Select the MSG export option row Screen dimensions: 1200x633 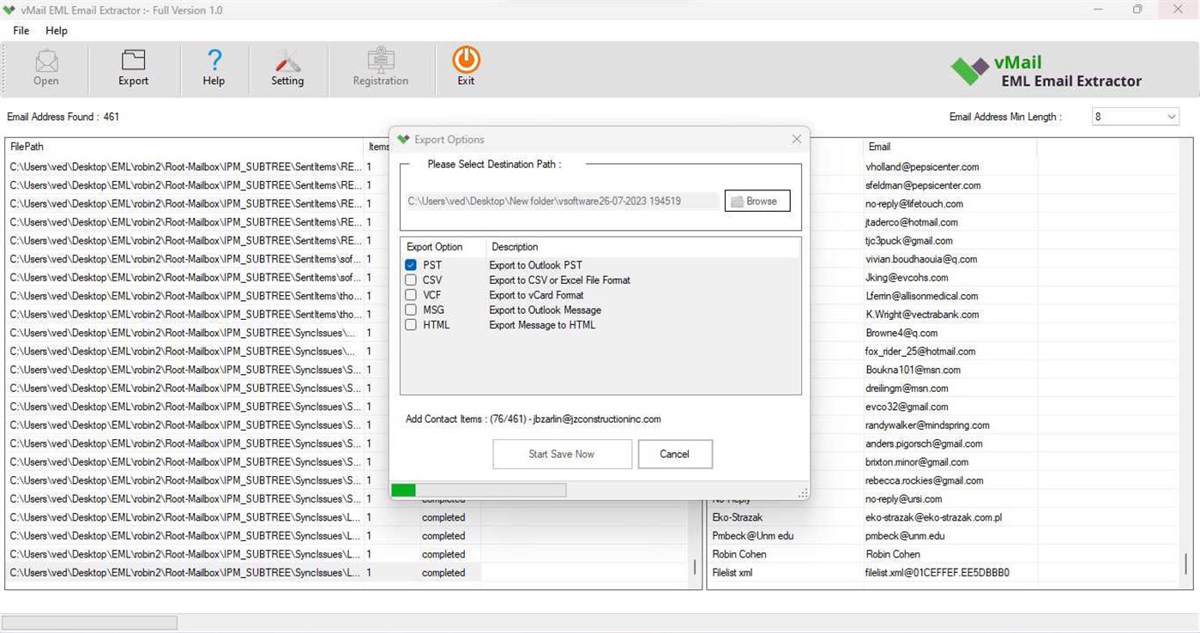tap(433, 310)
